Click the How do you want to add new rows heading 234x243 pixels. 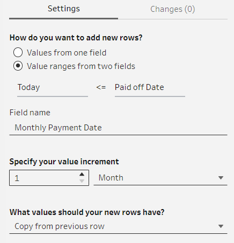[x=76, y=38]
